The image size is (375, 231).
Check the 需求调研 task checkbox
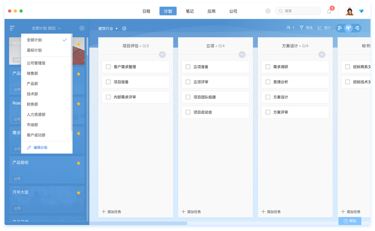268,67
